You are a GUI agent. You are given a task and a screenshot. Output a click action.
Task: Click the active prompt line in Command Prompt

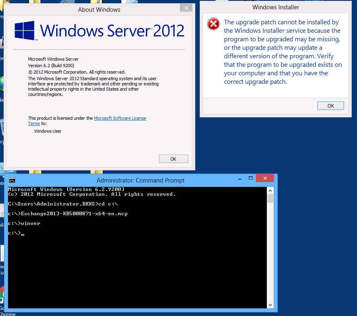[16, 233]
